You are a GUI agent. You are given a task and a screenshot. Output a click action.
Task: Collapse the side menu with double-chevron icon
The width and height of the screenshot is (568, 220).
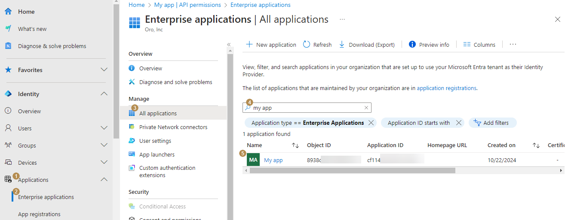(x=229, y=45)
